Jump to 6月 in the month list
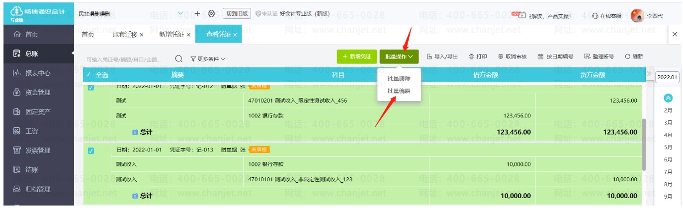Screen dimensions: 683x208 (x=668, y=160)
